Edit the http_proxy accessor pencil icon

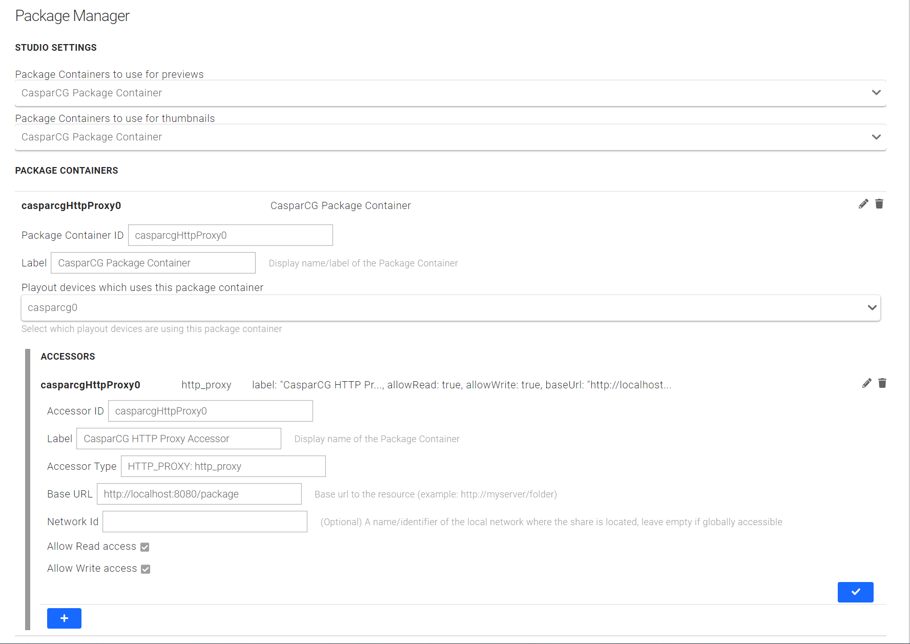click(866, 383)
